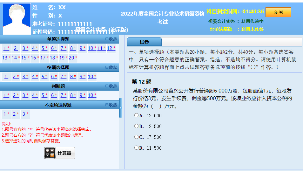Select answer A. 12 000
303x171 pixels.
click(136, 116)
